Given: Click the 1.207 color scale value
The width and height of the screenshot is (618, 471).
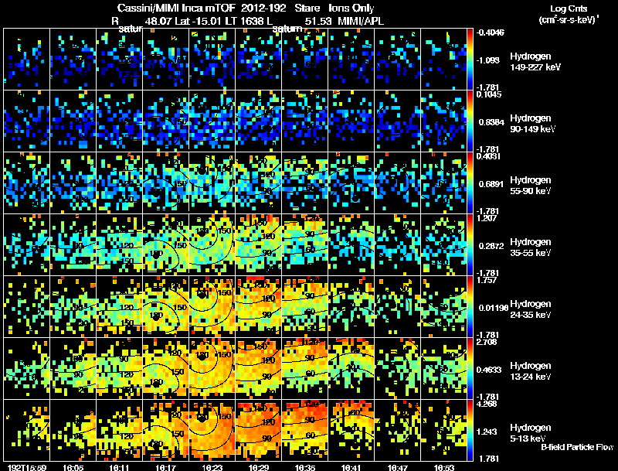Looking at the screenshot, I should (487, 219).
